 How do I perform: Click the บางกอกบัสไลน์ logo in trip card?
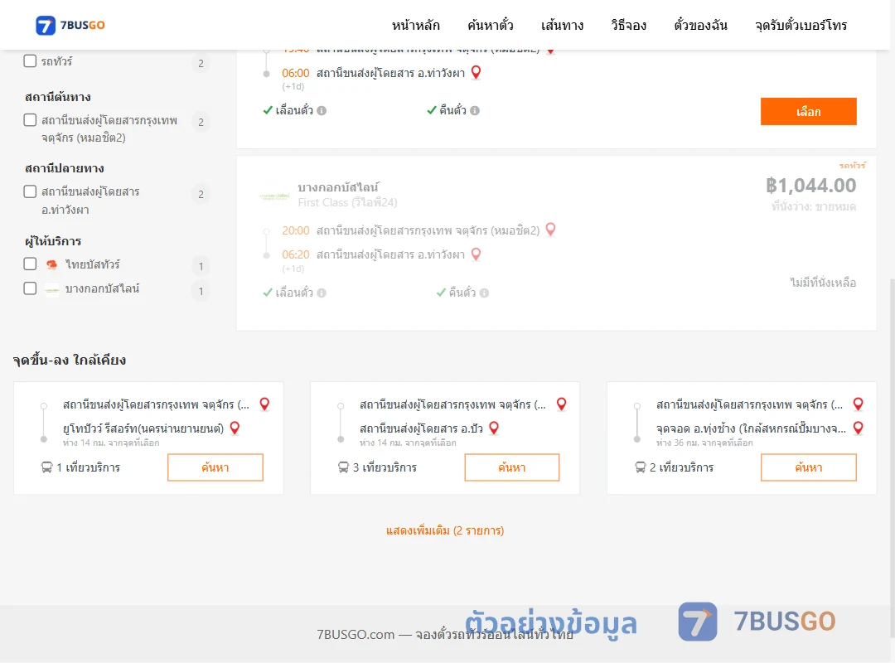[x=274, y=196]
